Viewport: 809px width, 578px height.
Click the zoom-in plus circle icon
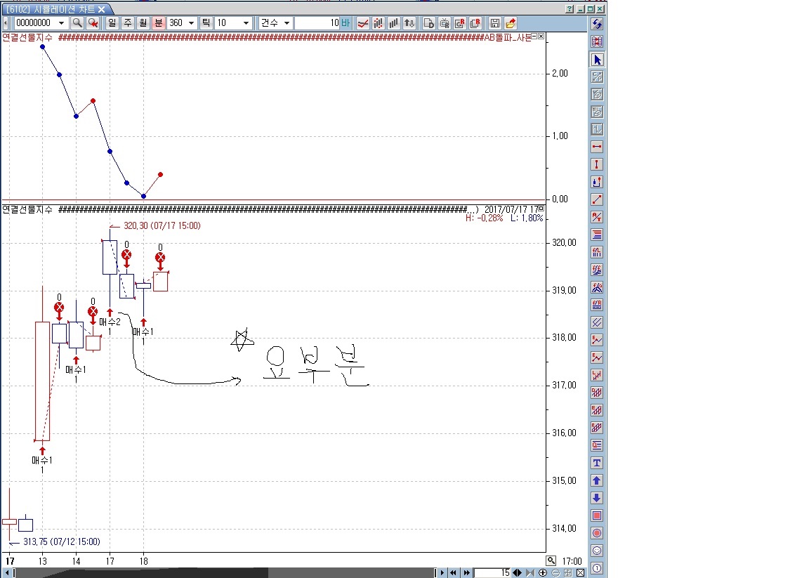click(543, 573)
